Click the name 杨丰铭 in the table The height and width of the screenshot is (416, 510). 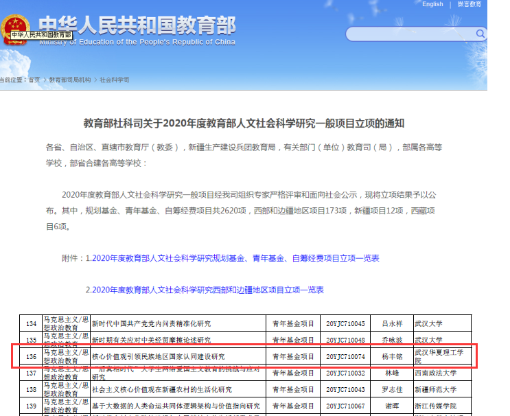click(392, 357)
